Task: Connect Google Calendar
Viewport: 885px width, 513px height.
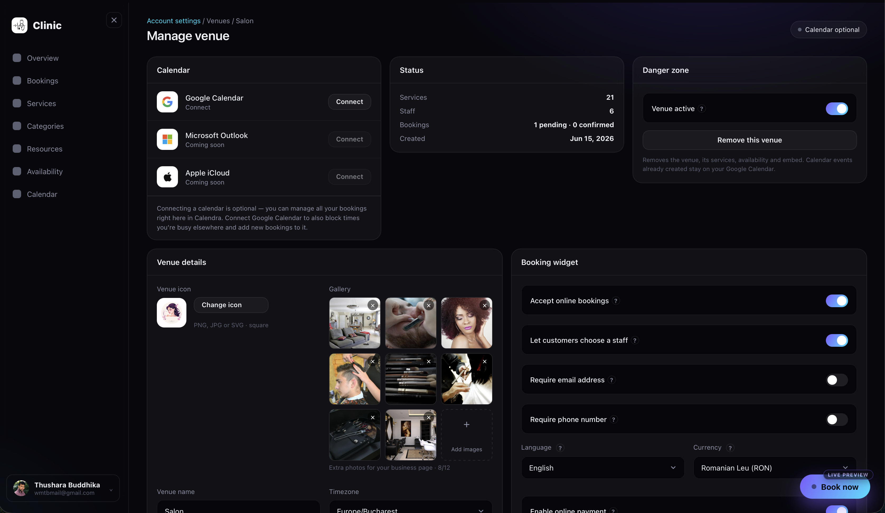Action: click(350, 102)
